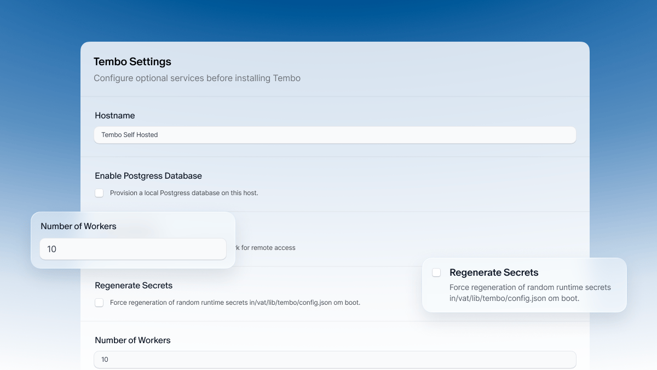This screenshot has width=657, height=370.
Task: Check the Regenerate Secrets box in floating card
Action: pyautogui.click(x=436, y=272)
